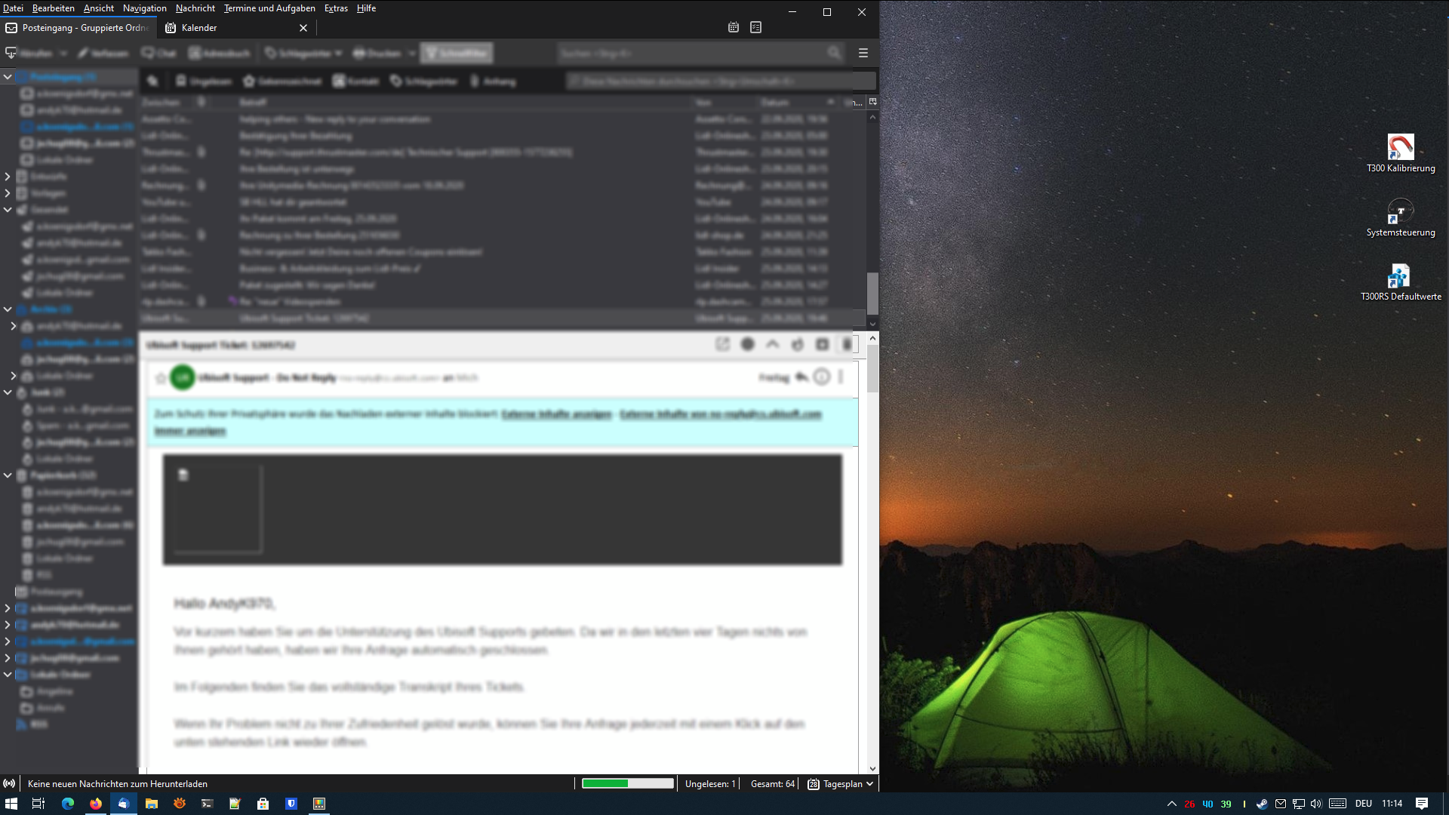Open the Extras menu

[336, 8]
